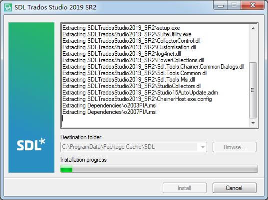Cancel the installation
This screenshot has height=200, width=268.
pyautogui.click(x=235, y=188)
